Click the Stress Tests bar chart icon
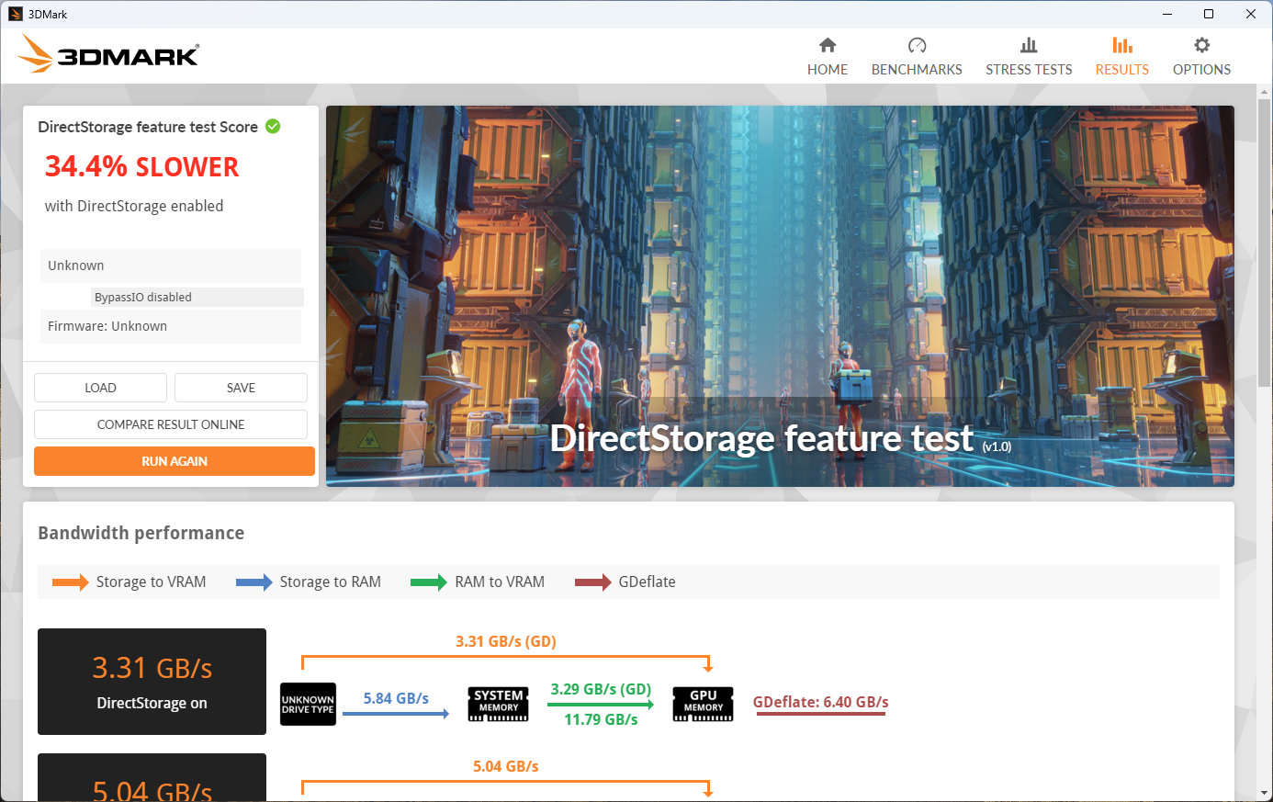 (1029, 45)
